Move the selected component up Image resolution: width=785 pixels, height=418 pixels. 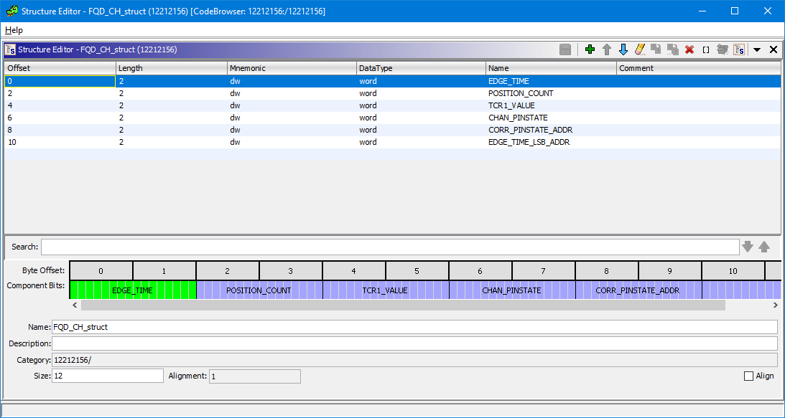[x=606, y=49]
